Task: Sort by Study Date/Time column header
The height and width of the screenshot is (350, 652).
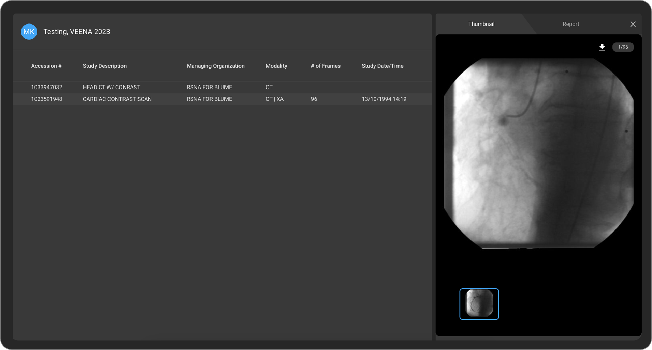Action: 382,66
